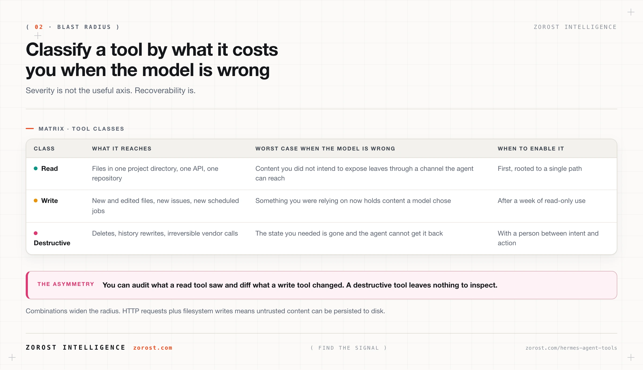Viewport: 643px width, 370px height.
Task: Click 'New and edited files, new issues' cell
Action: pyautogui.click(x=165, y=206)
